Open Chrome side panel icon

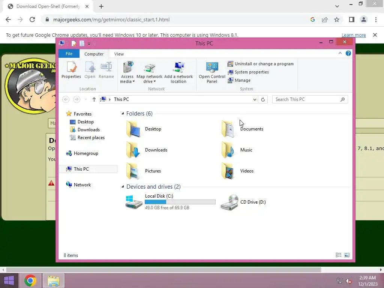pyautogui.click(x=352, y=19)
